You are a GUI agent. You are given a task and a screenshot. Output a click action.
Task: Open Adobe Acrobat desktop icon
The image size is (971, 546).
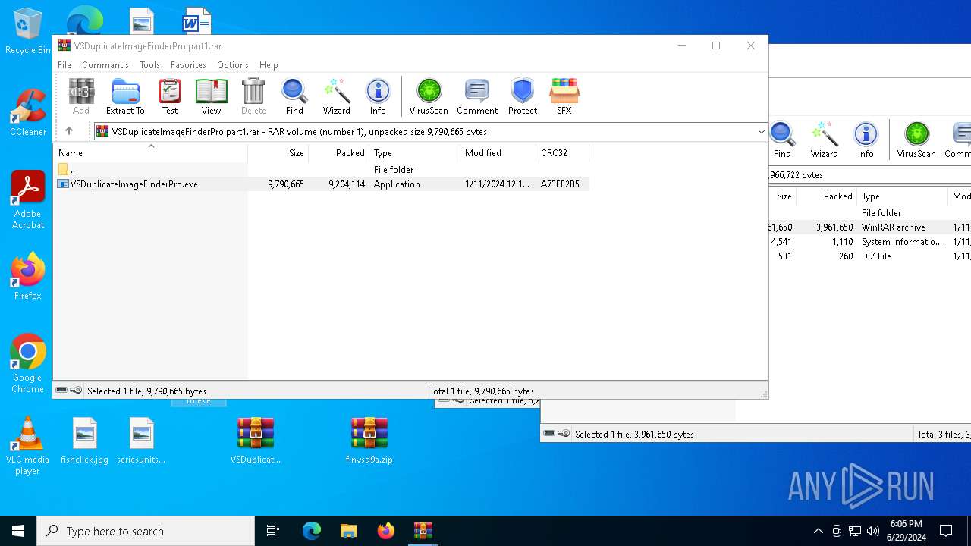coord(28,200)
